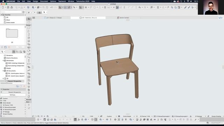Click the volume icon in menu bar
Screen dimensions: 224x126
191,1
